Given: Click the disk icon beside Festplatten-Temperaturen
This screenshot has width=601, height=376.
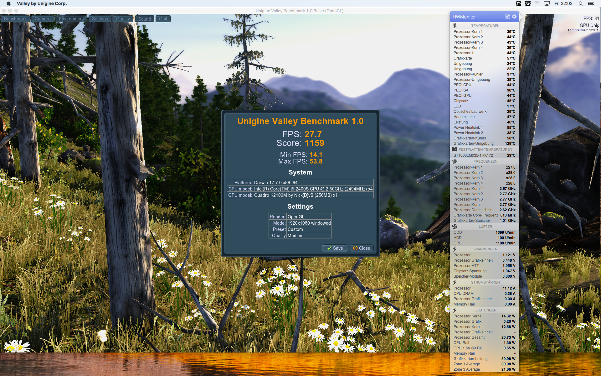Looking at the screenshot, I should [x=455, y=149].
